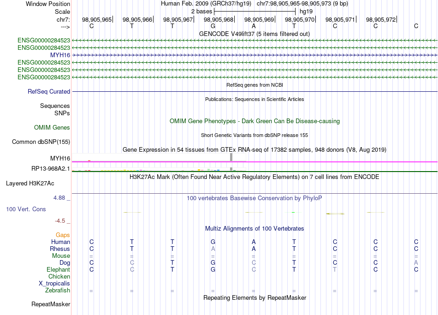Click the Sequences publications label
The height and width of the screenshot is (315, 438).
pos(55,106)
